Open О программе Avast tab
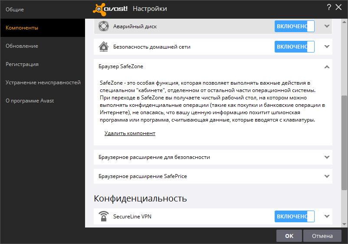The width and height of the screenshot is (348, 244). (43, 101)
